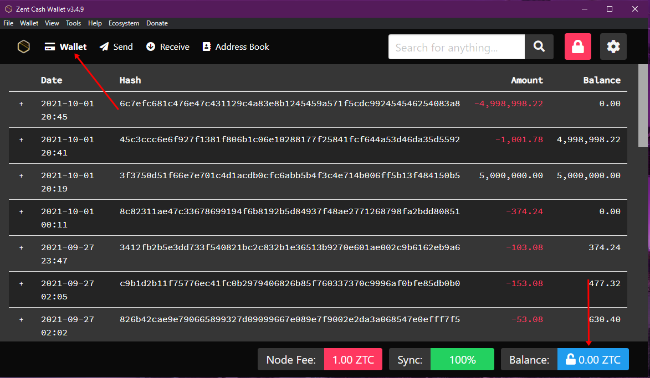The image size is (650, 378).
Task: Click the Amount column header
Action: [x=527, y=80]
